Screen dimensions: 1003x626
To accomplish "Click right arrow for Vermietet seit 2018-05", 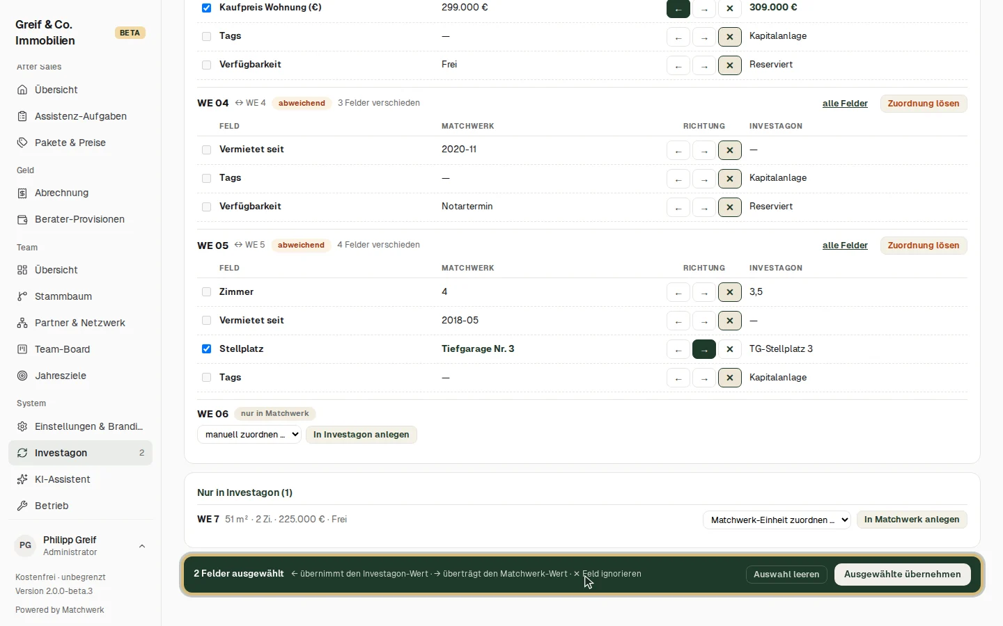I will pos(704,321).
